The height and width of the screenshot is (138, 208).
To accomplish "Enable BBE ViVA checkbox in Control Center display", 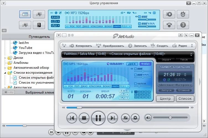I will [x=139, y=23].
